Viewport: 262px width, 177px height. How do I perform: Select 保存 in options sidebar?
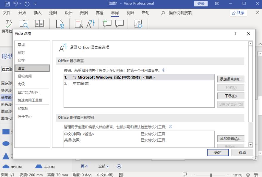click(32, 61)
